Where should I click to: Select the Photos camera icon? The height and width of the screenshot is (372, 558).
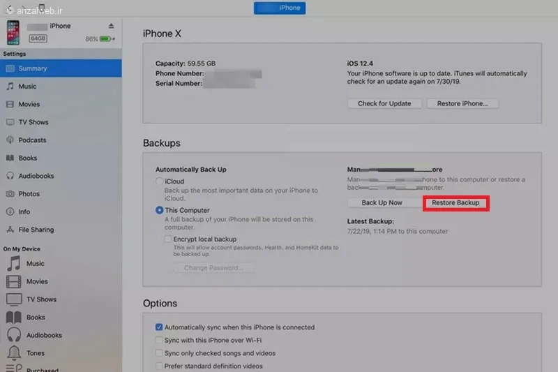click(10, 193)
